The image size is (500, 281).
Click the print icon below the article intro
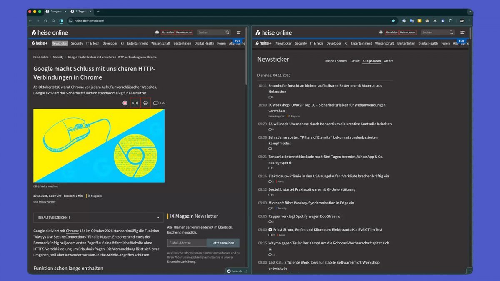click(x=145, y=103)
